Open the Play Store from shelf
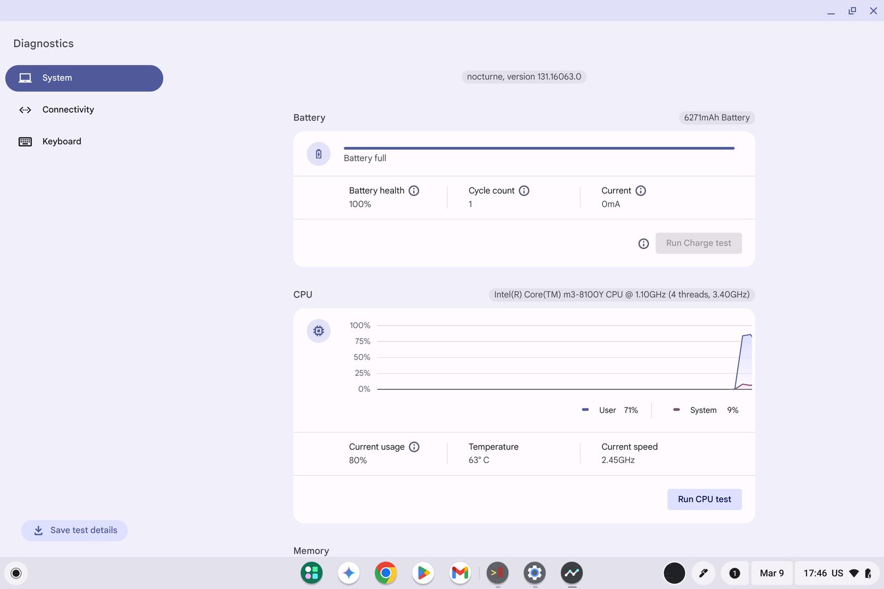Screen dimensions: 884x589 tap(423, 573)
